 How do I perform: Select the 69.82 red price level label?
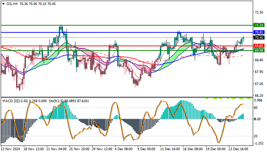tap(259, 46)
